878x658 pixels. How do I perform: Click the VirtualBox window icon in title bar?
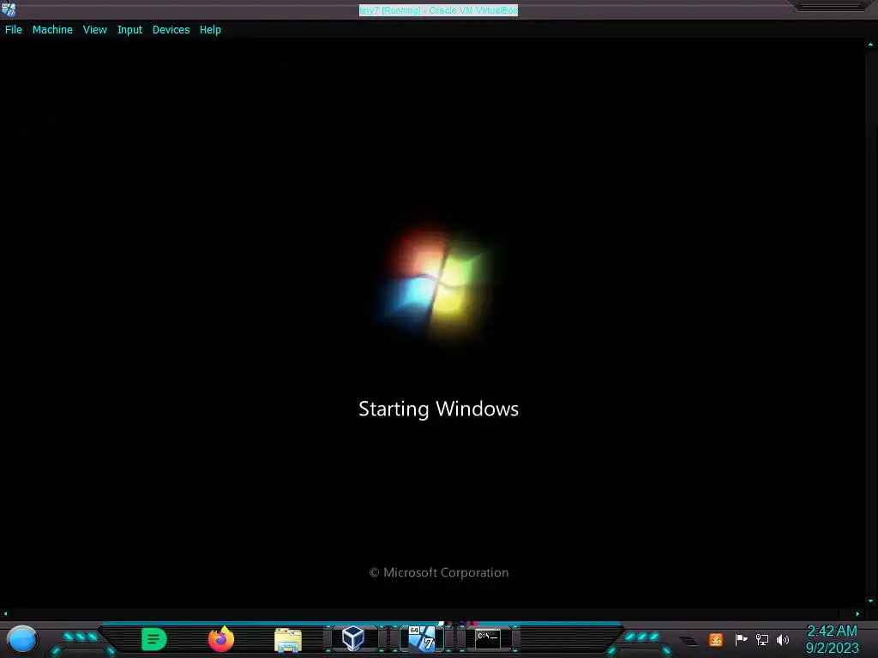coord(9,9)
